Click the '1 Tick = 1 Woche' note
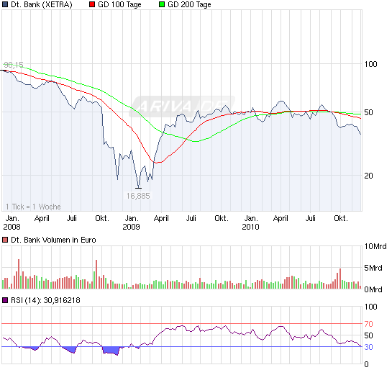This screenshot has width=392, height=370. tap(33, 207)
